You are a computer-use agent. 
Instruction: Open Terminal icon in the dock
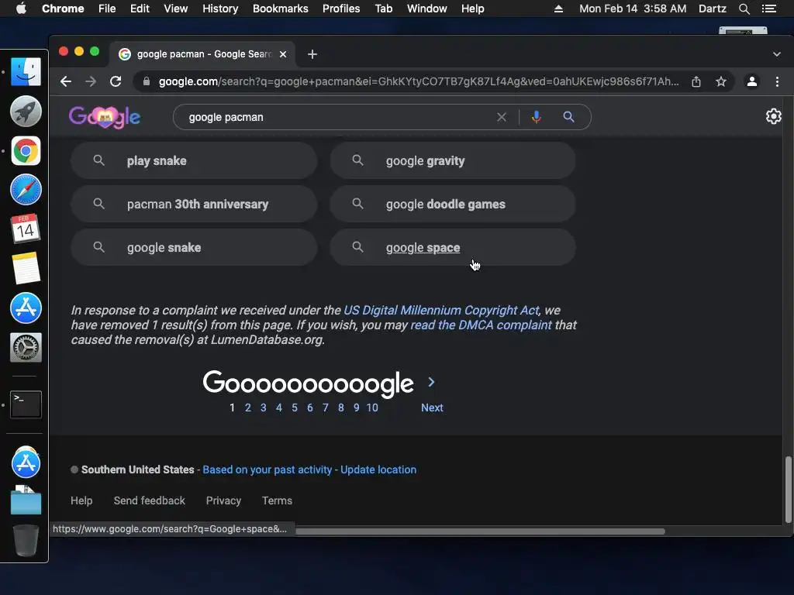coord(26,404)
